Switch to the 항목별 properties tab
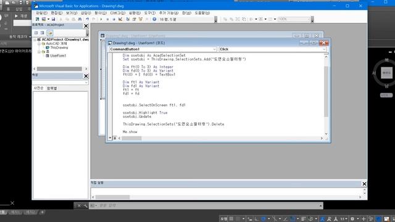 point(52,88)
